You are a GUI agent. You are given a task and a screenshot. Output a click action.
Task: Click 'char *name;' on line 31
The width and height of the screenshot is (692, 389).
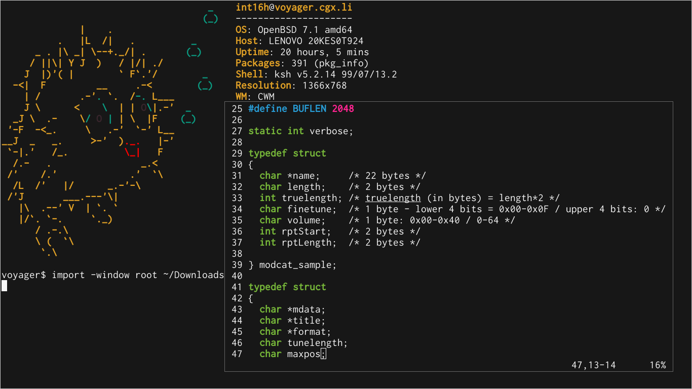pos(290,176)
